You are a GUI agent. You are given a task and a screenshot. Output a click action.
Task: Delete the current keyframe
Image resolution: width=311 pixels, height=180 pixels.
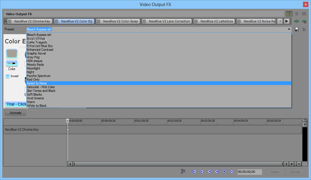232,171
